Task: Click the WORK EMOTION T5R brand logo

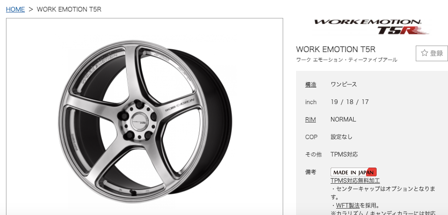Action: [371, 27]
